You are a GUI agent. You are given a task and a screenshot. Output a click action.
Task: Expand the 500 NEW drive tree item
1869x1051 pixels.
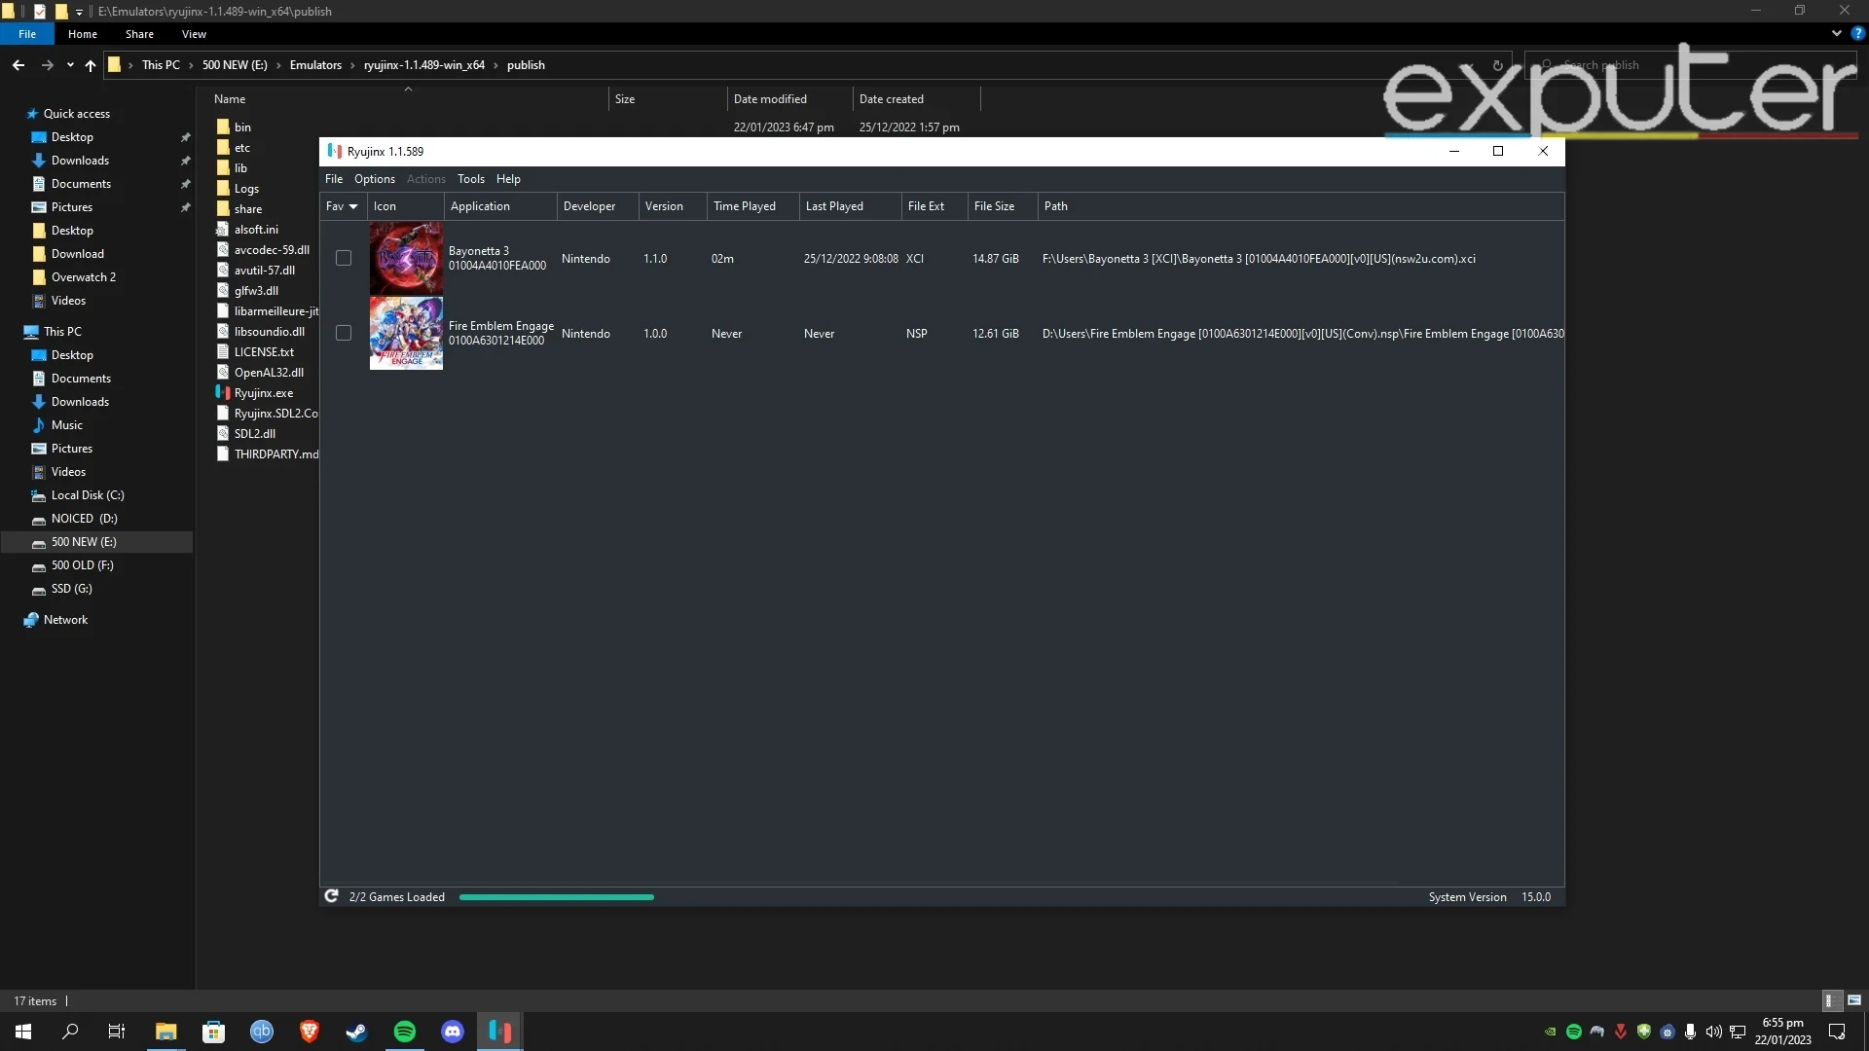point(17,541)
